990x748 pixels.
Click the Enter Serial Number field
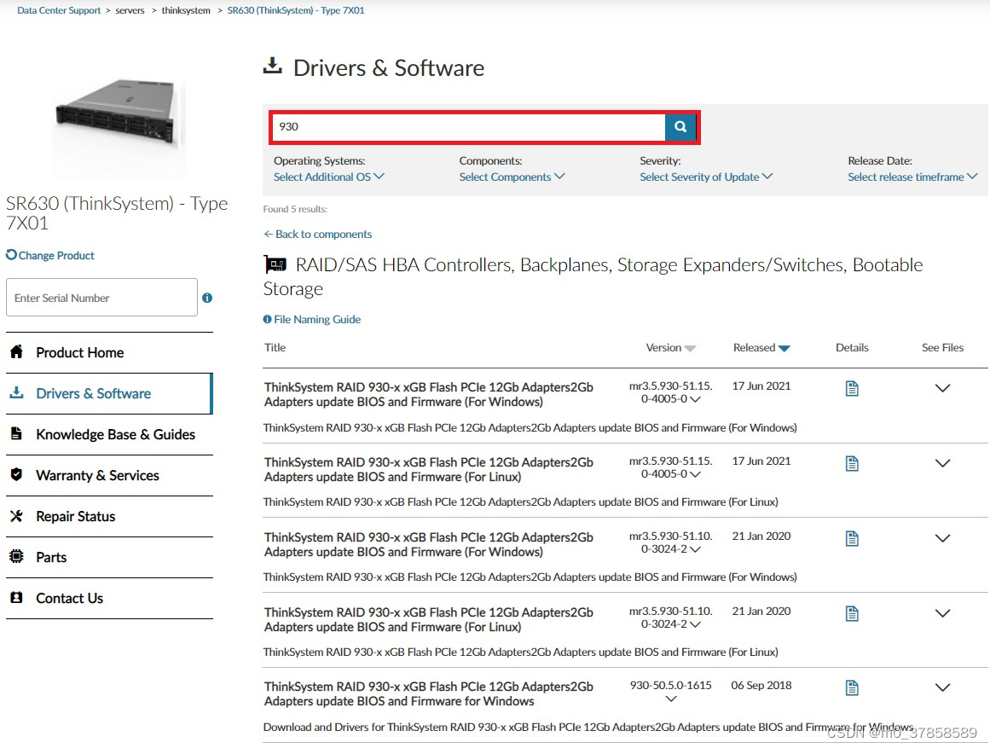coord(101,298)
